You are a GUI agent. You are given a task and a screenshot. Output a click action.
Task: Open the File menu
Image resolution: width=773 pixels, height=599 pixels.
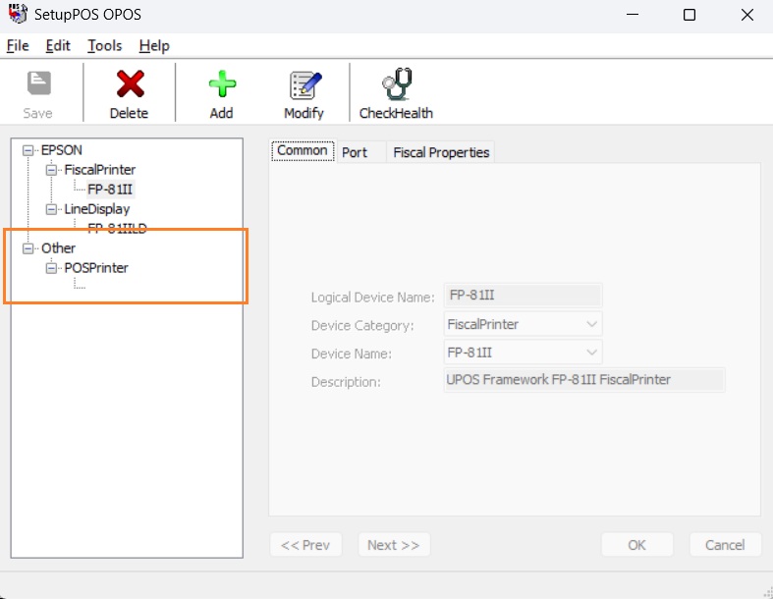pos(18,46)
